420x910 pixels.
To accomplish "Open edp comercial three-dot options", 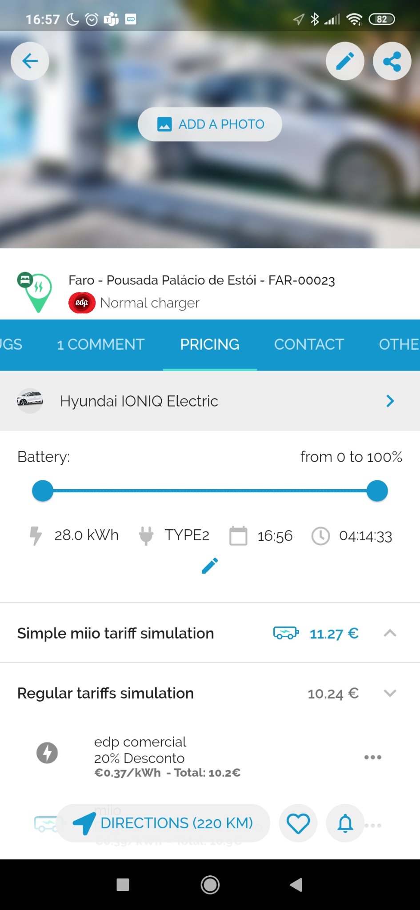I will click(372, 757).
